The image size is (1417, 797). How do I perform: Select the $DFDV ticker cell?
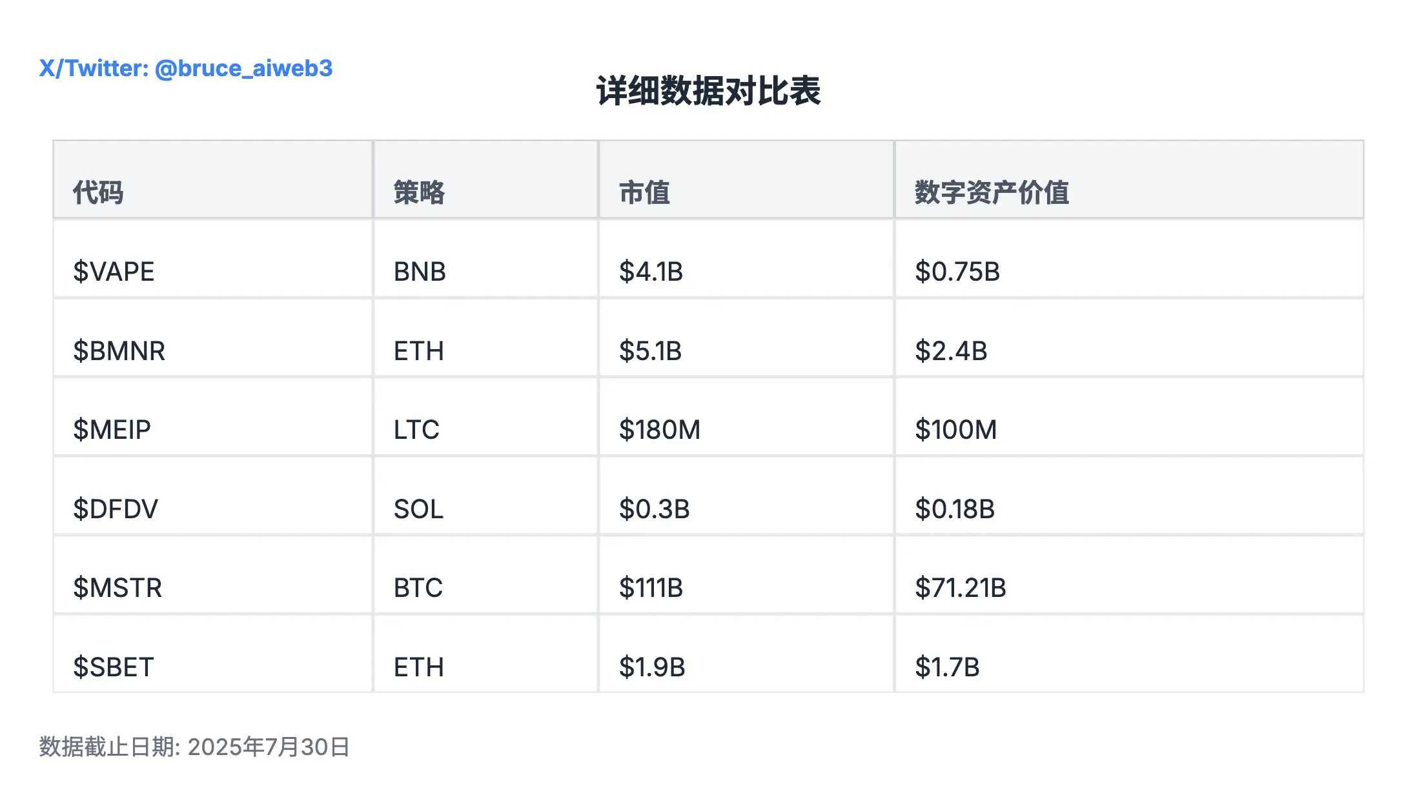[x=115, y=509]
